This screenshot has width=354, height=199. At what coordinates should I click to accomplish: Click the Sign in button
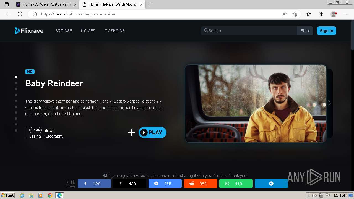tap(327, 31)
